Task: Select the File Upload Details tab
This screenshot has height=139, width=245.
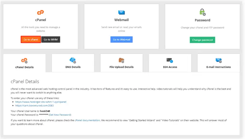Action: [122, 63]
